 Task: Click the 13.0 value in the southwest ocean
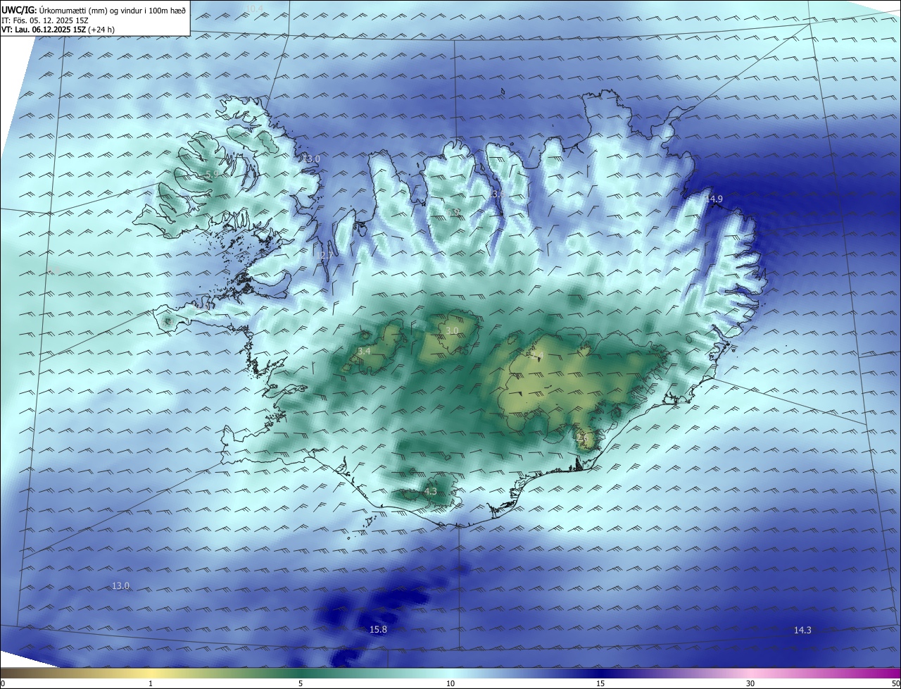(x=120, y=585)
